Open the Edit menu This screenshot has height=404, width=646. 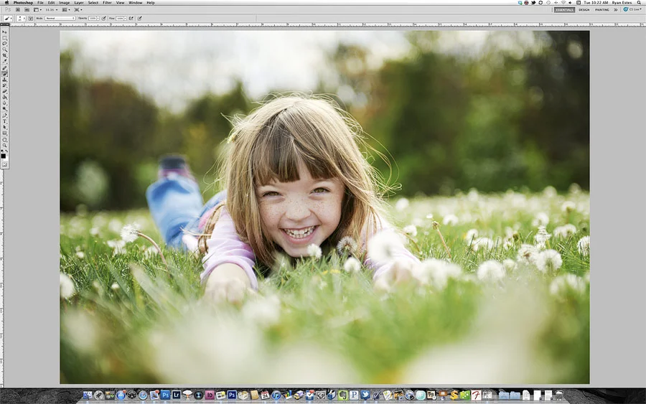51,2
